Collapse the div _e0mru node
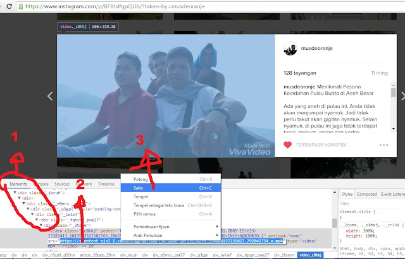 [x=23, y=203]
